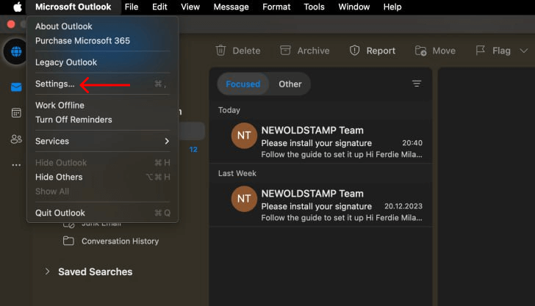The image size is (535, 306).
Task: Click the Delete trash toolbar button
Action: tap(237, 51)
